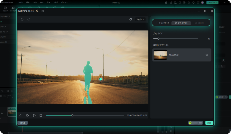The width and height of the screenshot is (231, 134).
Task: Switch to the マジックボック selection mode
Action: click(x=162, y=23)
